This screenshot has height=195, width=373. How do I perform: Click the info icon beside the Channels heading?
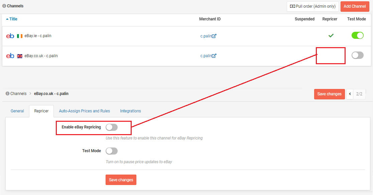[x=4, y=6]
